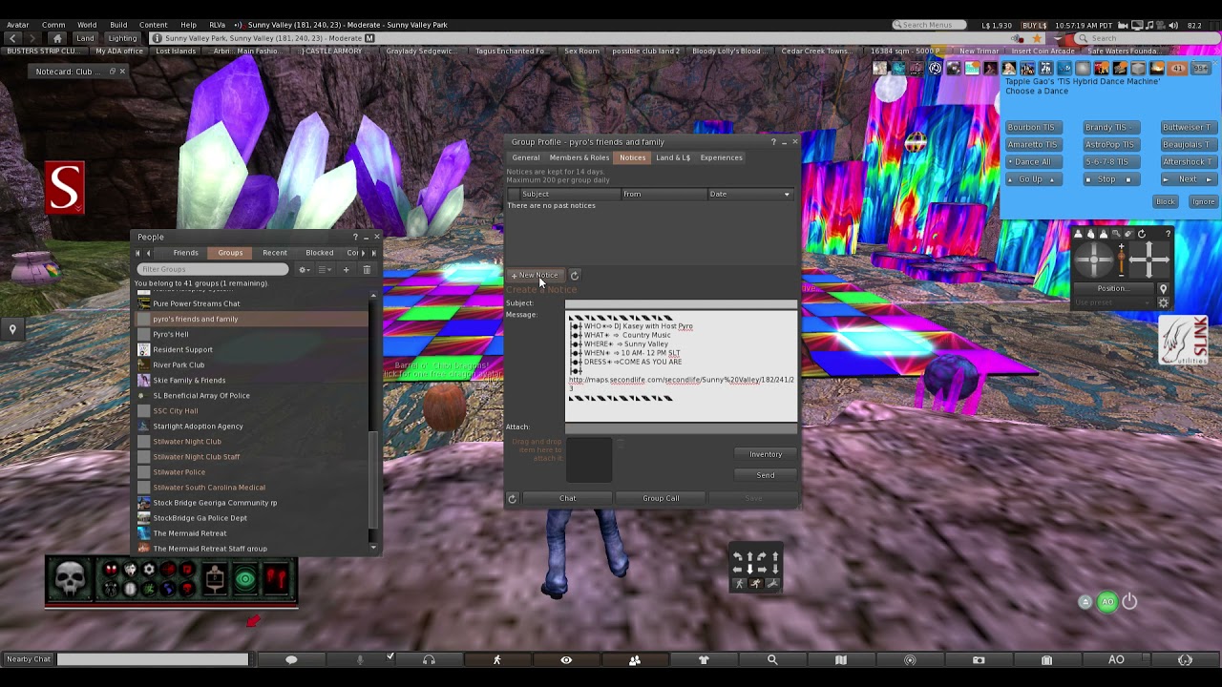Open the World menu

(87, 25)
